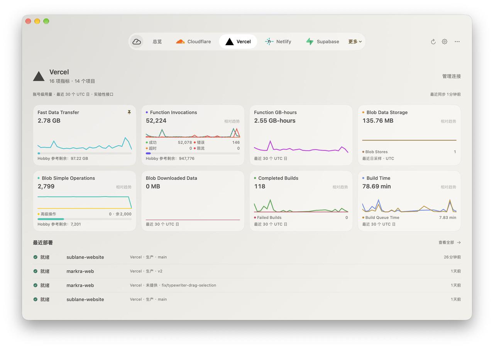Click the large Vercel triangle logo in header
Screen dimensions: 494x349
tap(39, 76)
